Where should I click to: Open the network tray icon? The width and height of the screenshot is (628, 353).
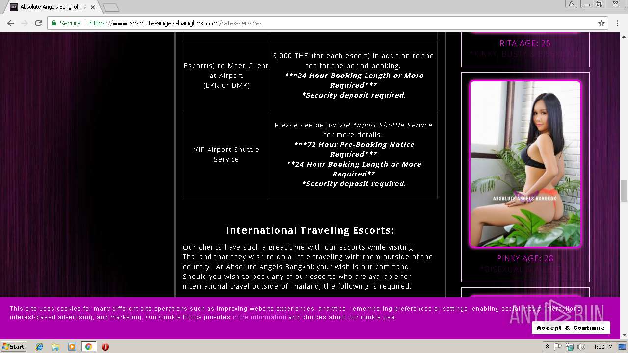pyautogui.click(x=570, y=347)
